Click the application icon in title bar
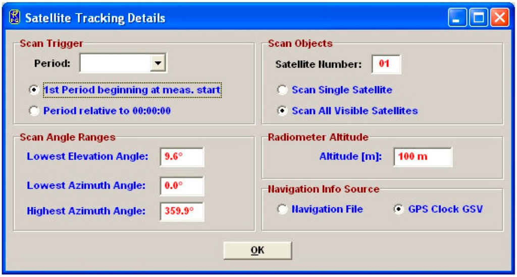 coord(15,17)
